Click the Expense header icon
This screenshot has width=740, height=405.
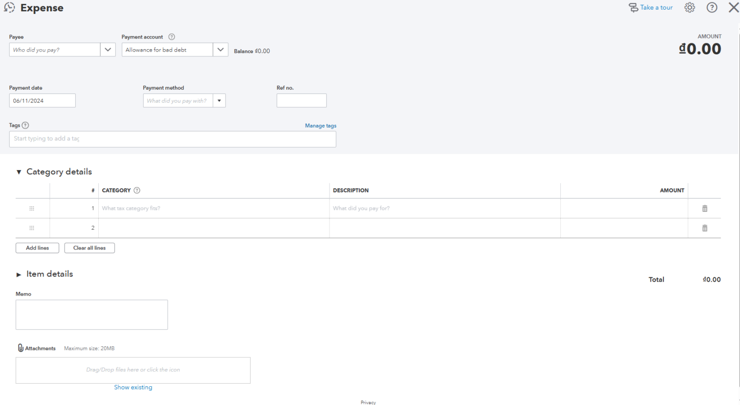point(9,7)
